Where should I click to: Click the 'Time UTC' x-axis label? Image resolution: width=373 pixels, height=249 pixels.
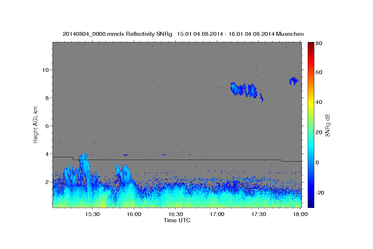coord(177,220)
